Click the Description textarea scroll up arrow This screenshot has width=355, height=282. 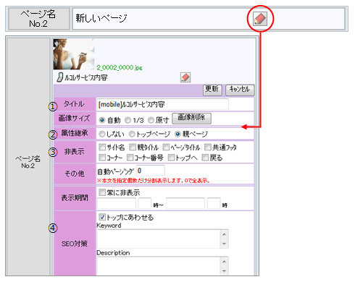pyautogui.click(x=224, y=262)
